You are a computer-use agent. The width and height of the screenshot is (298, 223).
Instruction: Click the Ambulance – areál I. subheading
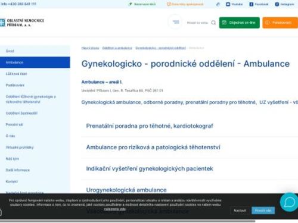point(102,82)
